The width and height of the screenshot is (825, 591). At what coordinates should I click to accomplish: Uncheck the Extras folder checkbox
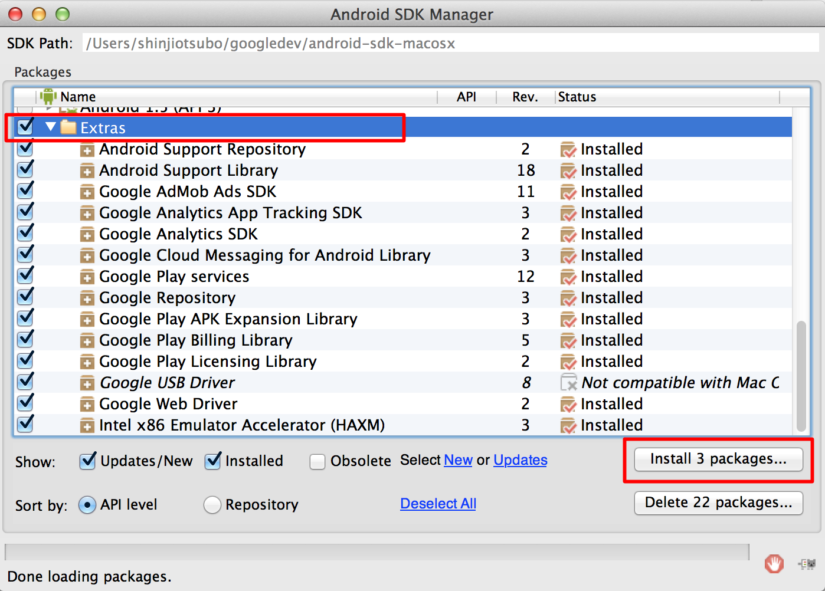25,127
